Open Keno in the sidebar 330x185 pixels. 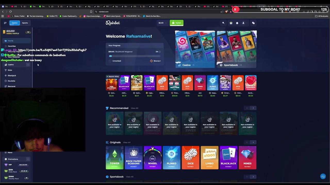10,153
